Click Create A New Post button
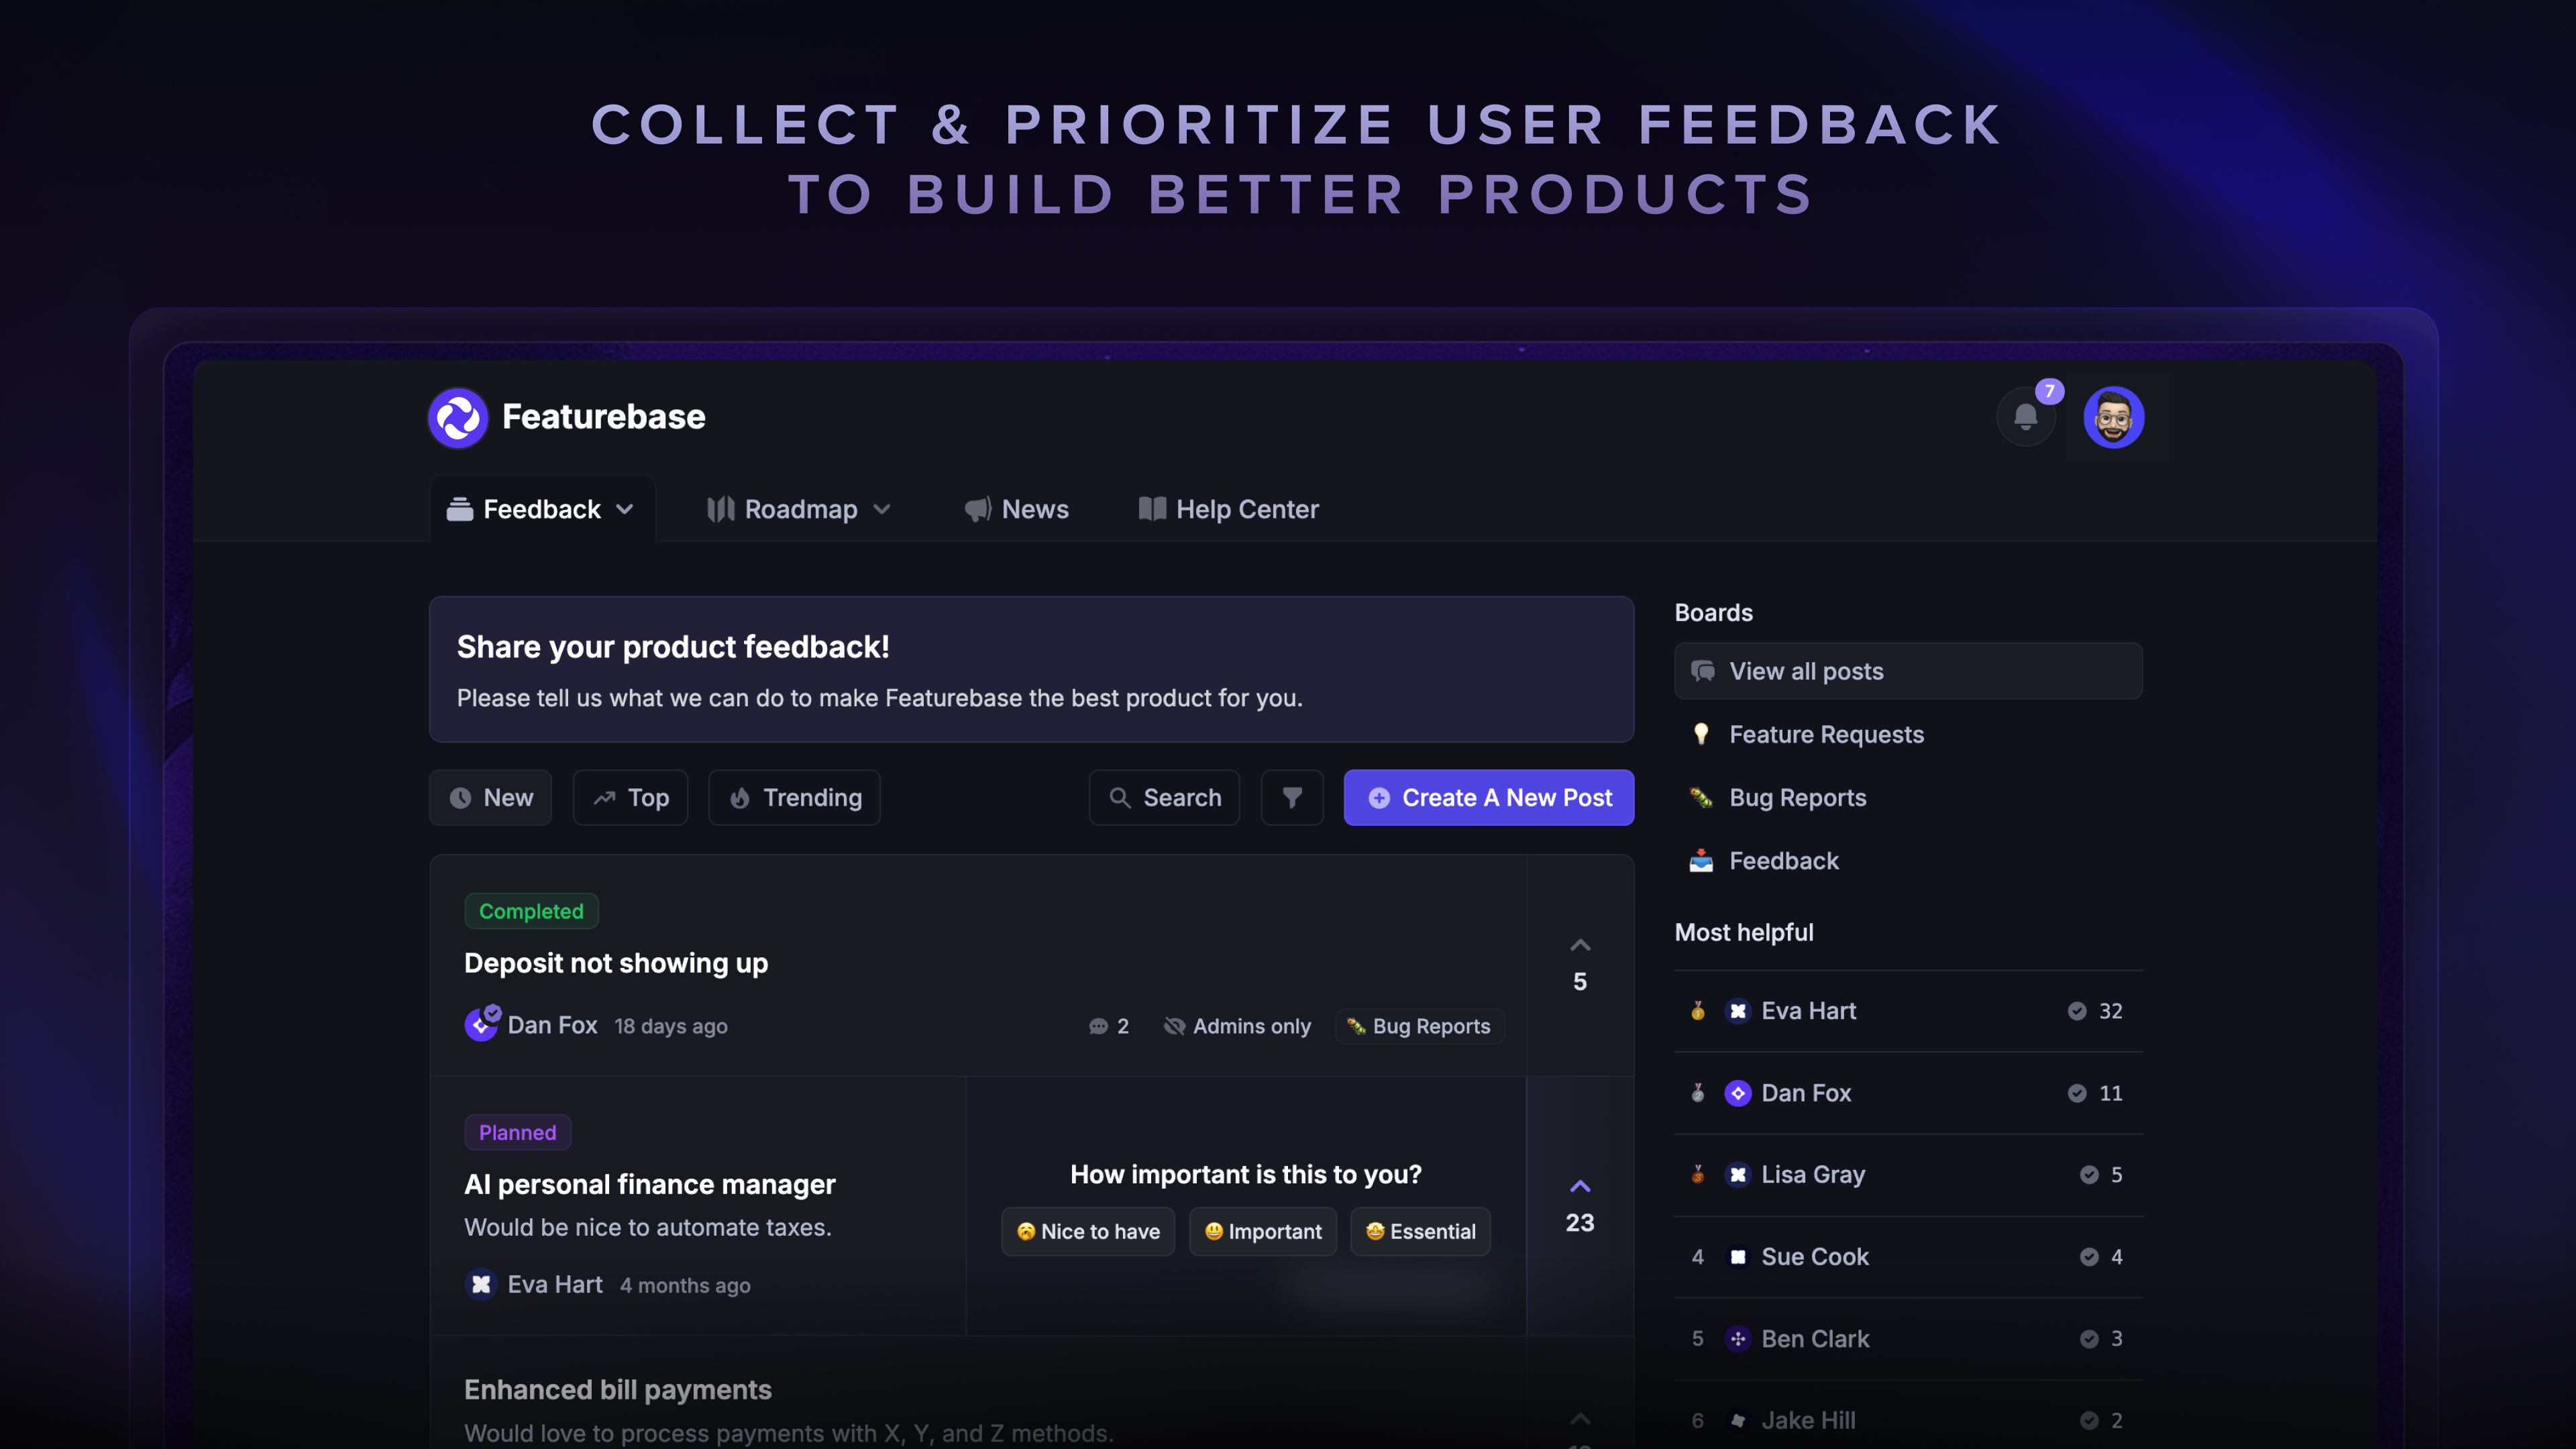The image size is (2576, 1449). pyautogui.click(x=1488, y=797)
